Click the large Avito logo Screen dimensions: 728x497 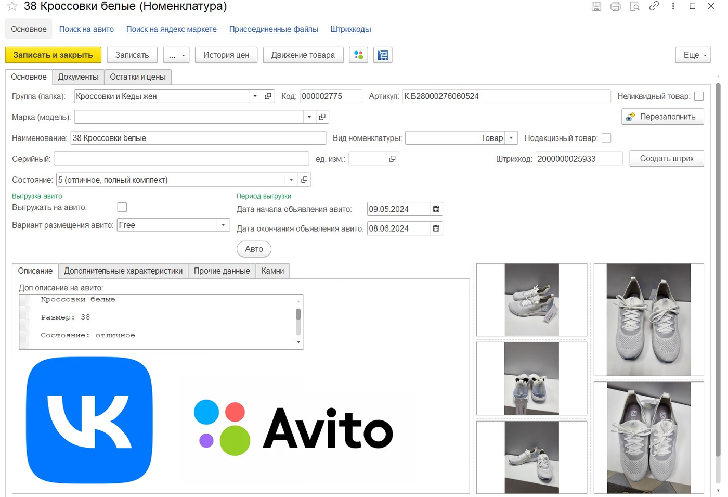click(294, 428)
